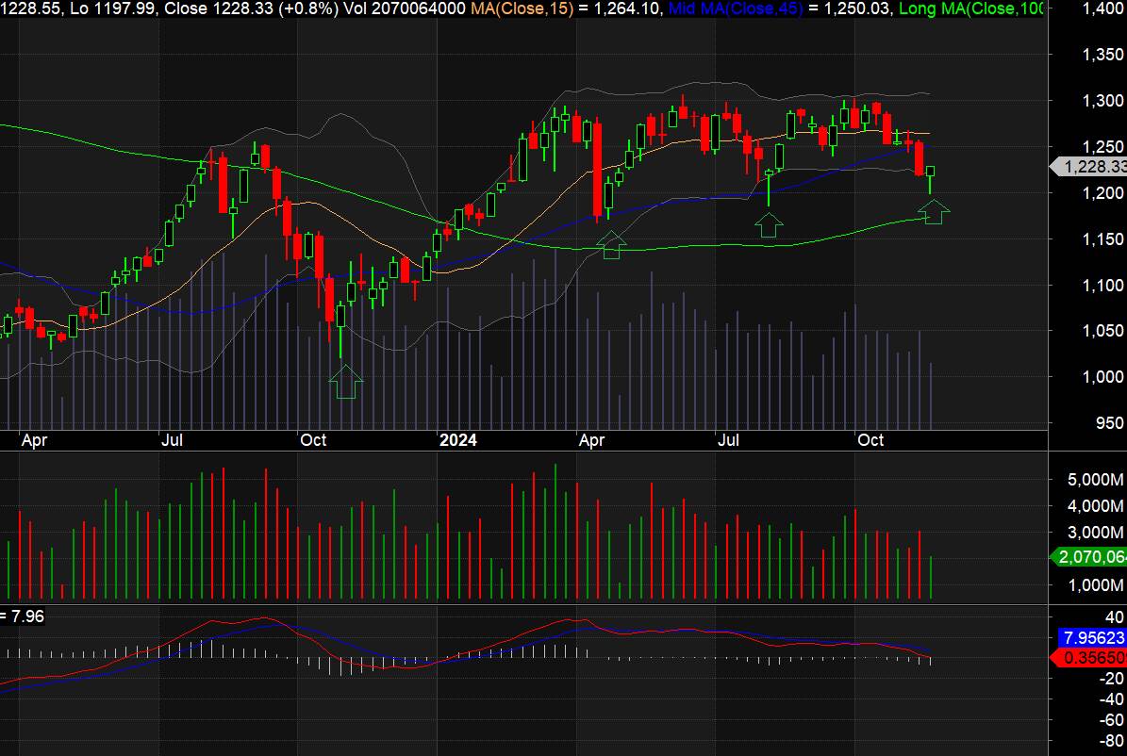1127x756 pixels.
Task: Click the 1,250 price axis label
Action: point(1102,147)
